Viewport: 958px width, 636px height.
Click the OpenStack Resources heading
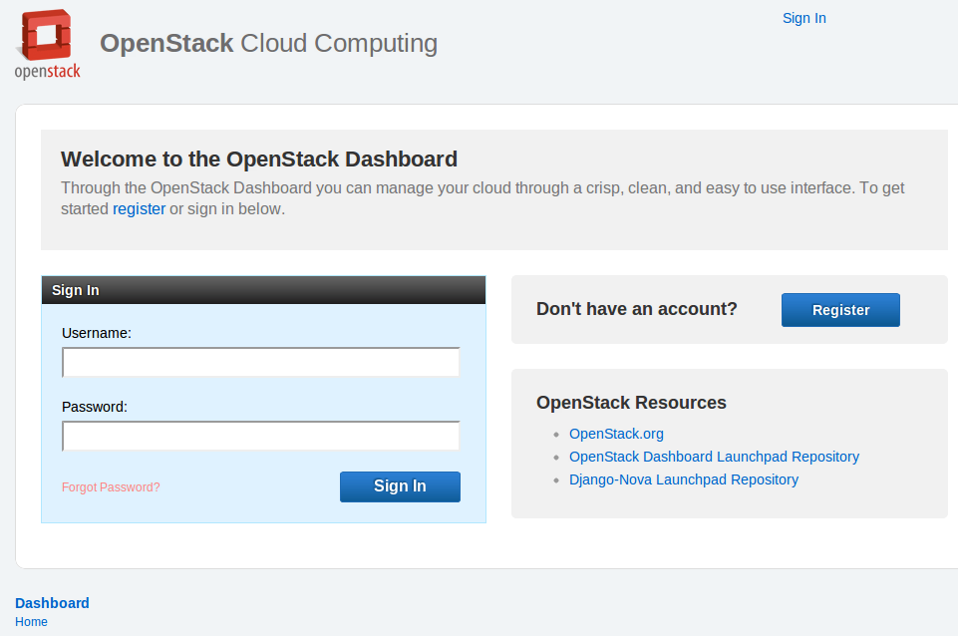tap(631, 403)
